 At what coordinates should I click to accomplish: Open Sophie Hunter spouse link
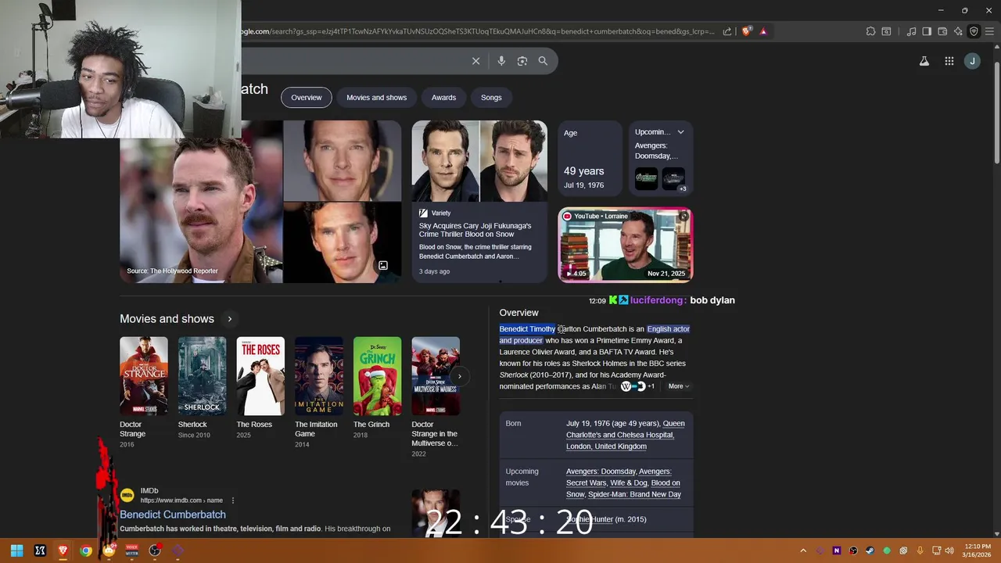[590, 519]
